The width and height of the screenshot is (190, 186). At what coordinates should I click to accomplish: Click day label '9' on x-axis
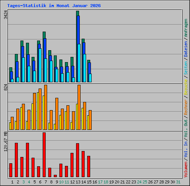tap(57, 182)
